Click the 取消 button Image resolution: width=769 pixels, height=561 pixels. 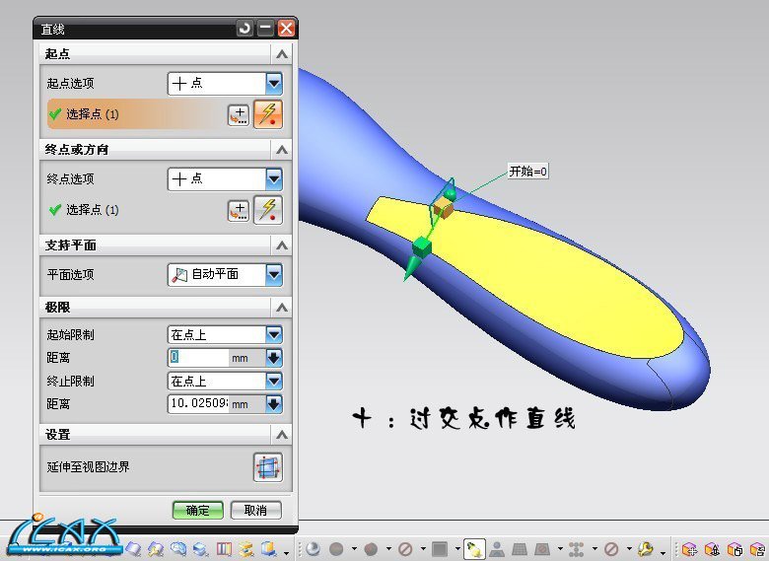click(x=255, y=510)
